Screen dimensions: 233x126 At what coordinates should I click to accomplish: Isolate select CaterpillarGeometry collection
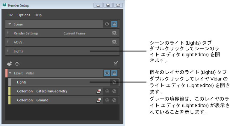point(107,91)
